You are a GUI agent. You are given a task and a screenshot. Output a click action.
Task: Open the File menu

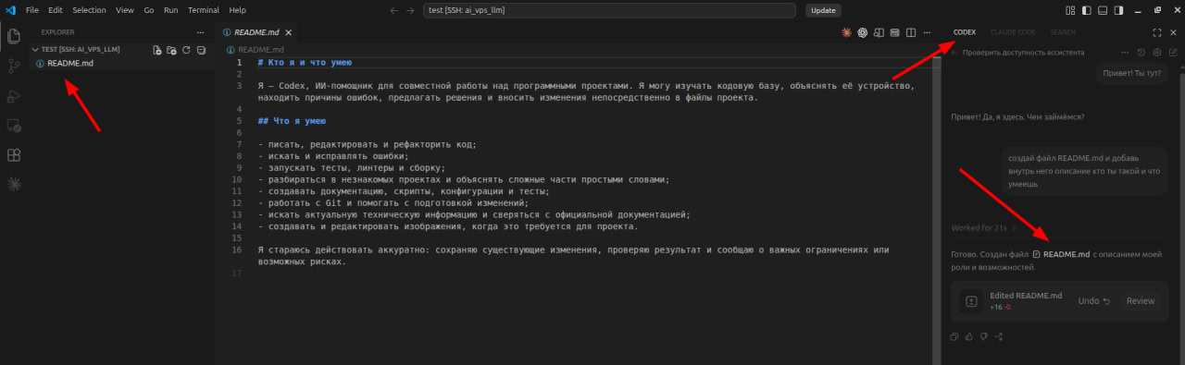[32, 10]
